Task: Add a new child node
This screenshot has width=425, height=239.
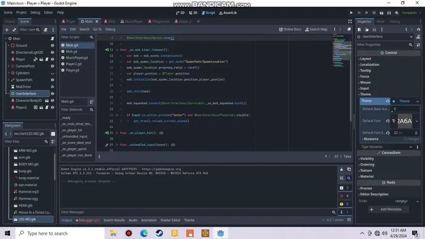Action: 7,30
